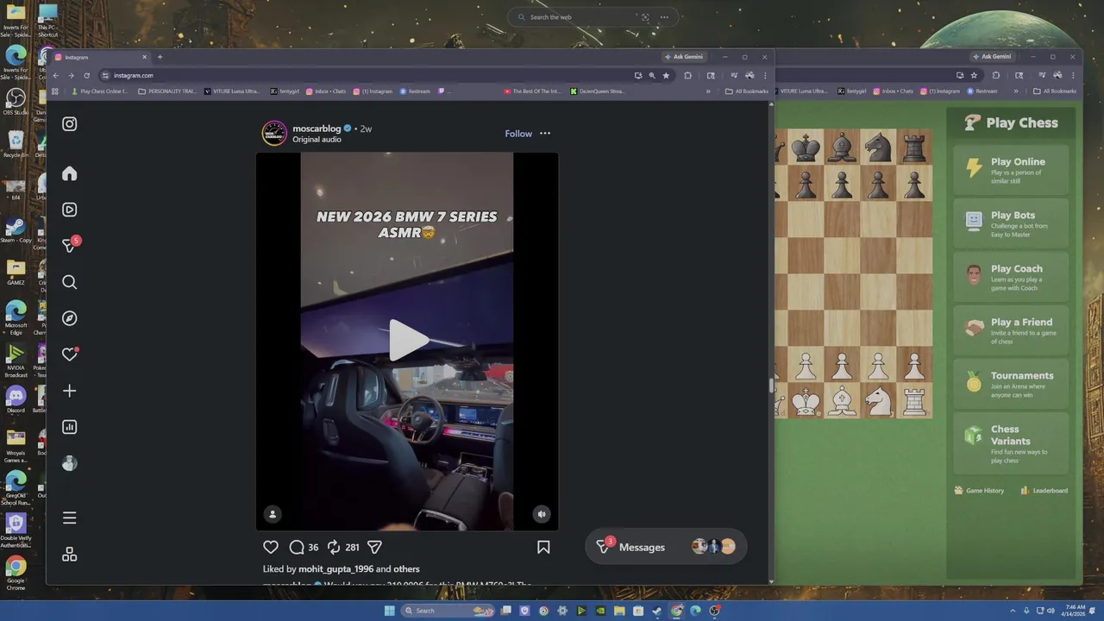The image size is (1104, 621).
Task: Share the post with the paper-plane icon
Action: click(374, 547)
